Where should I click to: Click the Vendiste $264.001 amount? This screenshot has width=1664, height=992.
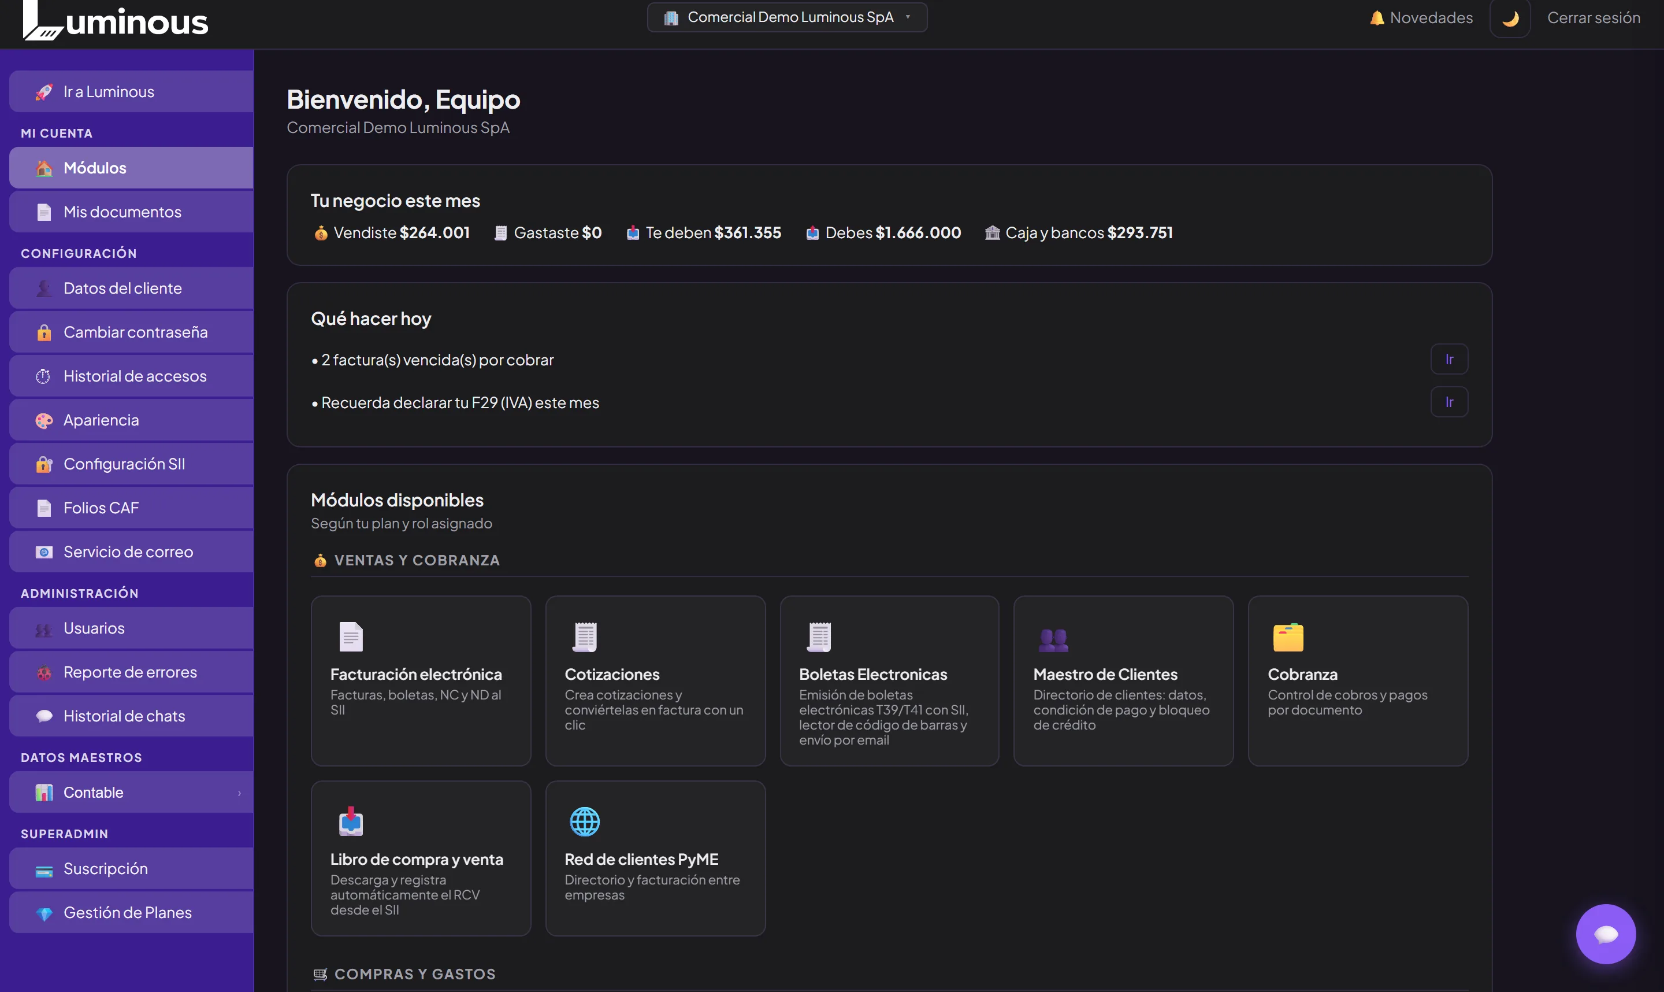pos(434,234)
